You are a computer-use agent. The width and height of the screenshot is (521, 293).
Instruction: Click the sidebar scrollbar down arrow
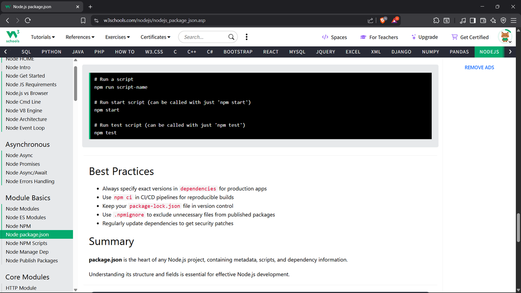click(x=76, y=290)
